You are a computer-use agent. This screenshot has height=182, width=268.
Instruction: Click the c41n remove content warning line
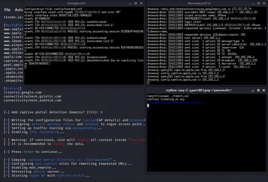(x=75, y=140)
